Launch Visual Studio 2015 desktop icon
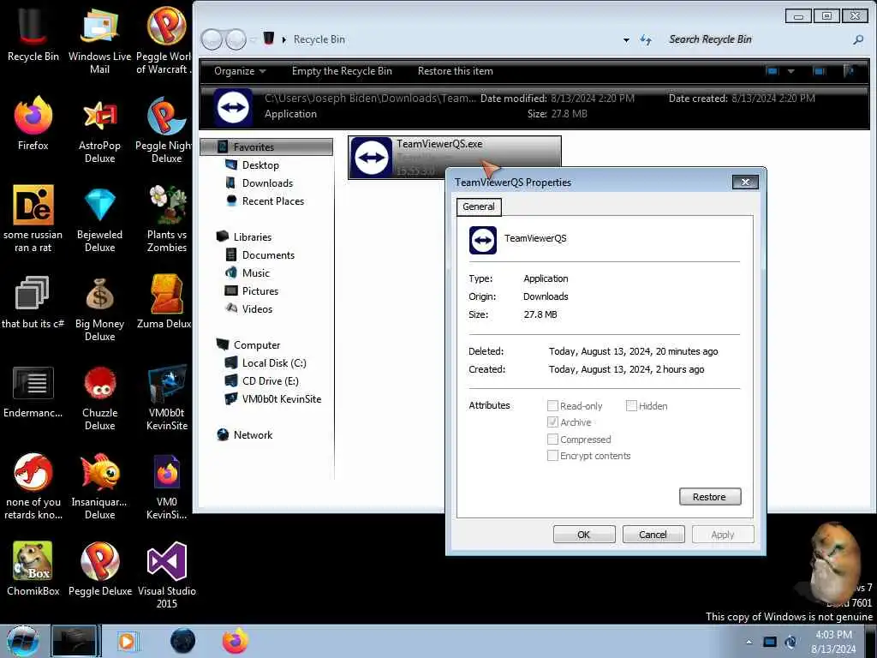The height and width of the screenshot is (658, 877). tap(166, 575)
